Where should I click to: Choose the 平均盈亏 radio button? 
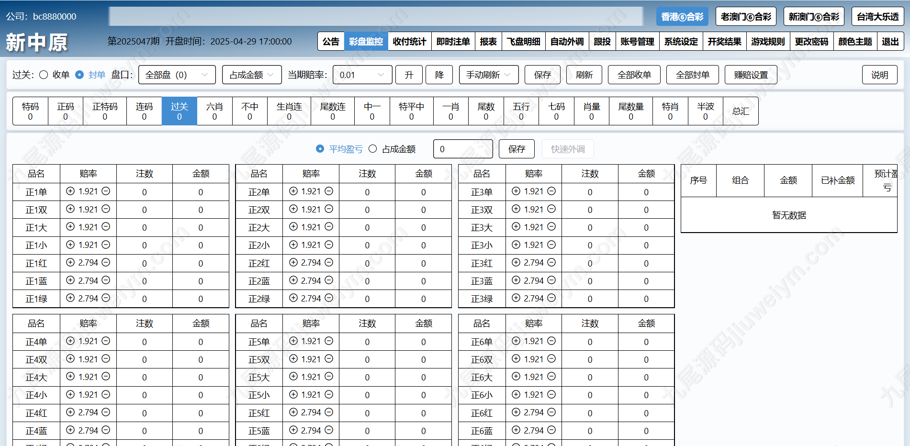point(320,149)
